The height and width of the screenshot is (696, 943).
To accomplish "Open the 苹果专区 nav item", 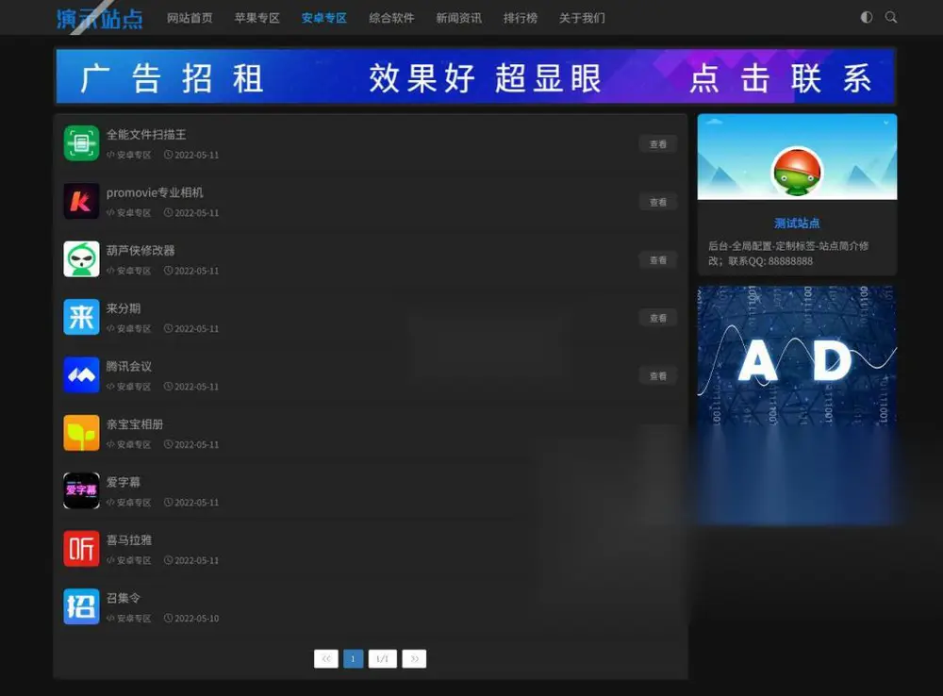I will (x=256, y=18).
